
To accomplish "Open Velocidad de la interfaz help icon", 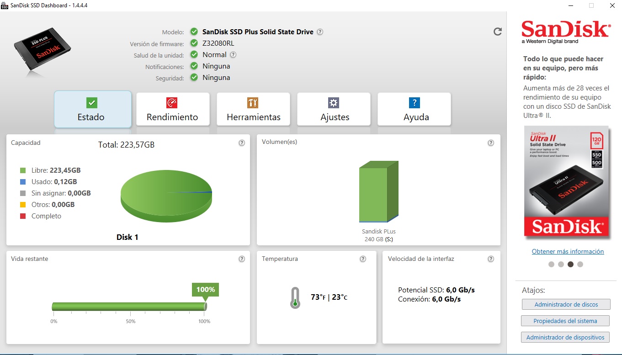I will tap(491, 259).
